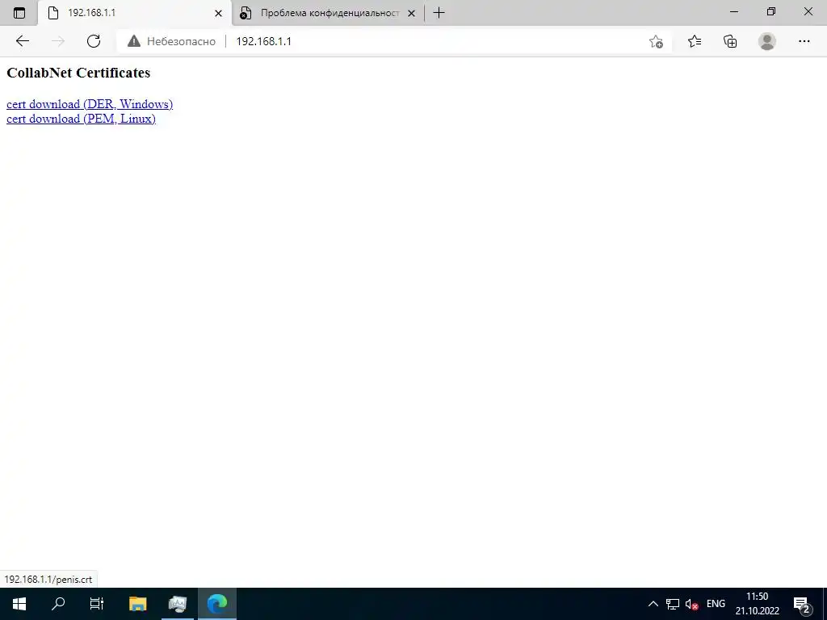Click the CollabNet Certificates heading
The image size is (827, 620).
(x=78, y=73)
